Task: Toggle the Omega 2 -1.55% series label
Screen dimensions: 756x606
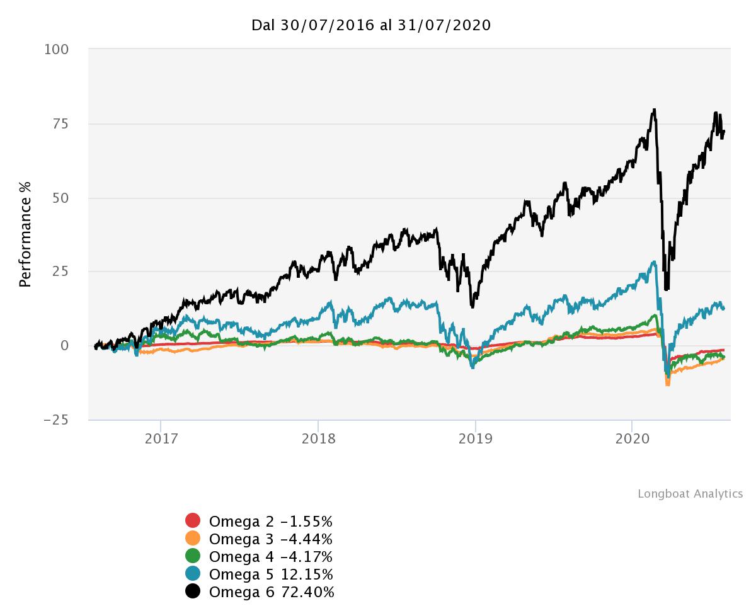Action: (270, 522)
